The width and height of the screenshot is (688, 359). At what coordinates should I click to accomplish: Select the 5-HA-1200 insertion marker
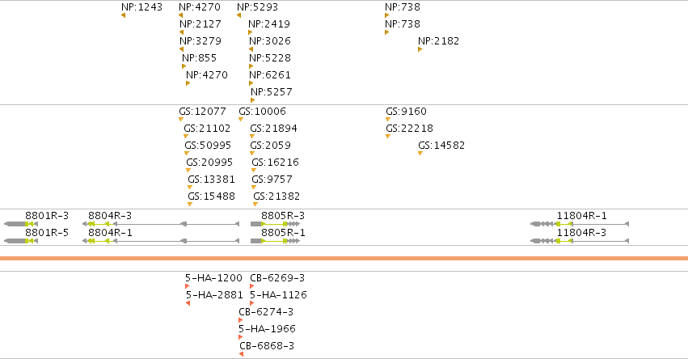(188, 286)
